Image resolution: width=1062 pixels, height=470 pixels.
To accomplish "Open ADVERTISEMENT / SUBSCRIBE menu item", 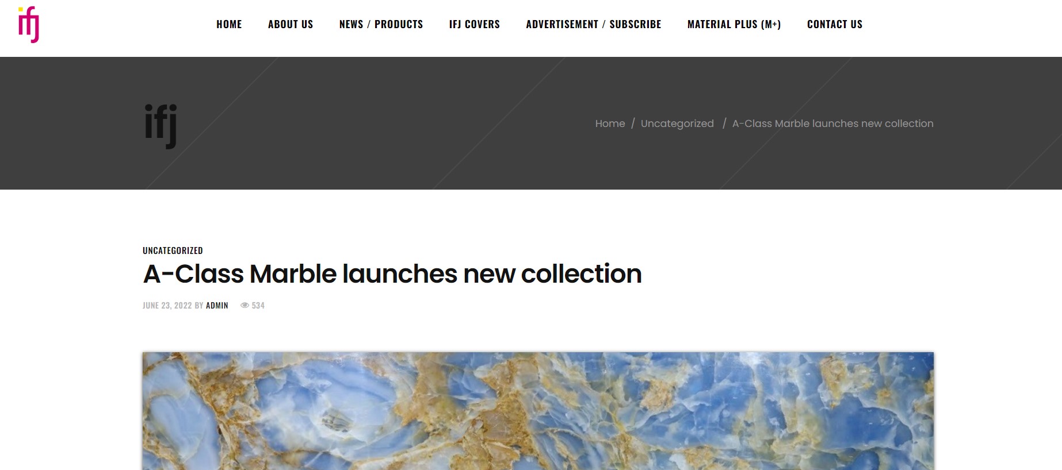I will click(594, 24).
